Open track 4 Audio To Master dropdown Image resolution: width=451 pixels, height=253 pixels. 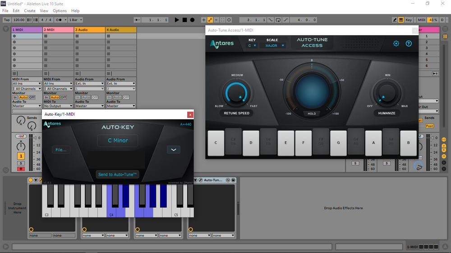point(121,106)
